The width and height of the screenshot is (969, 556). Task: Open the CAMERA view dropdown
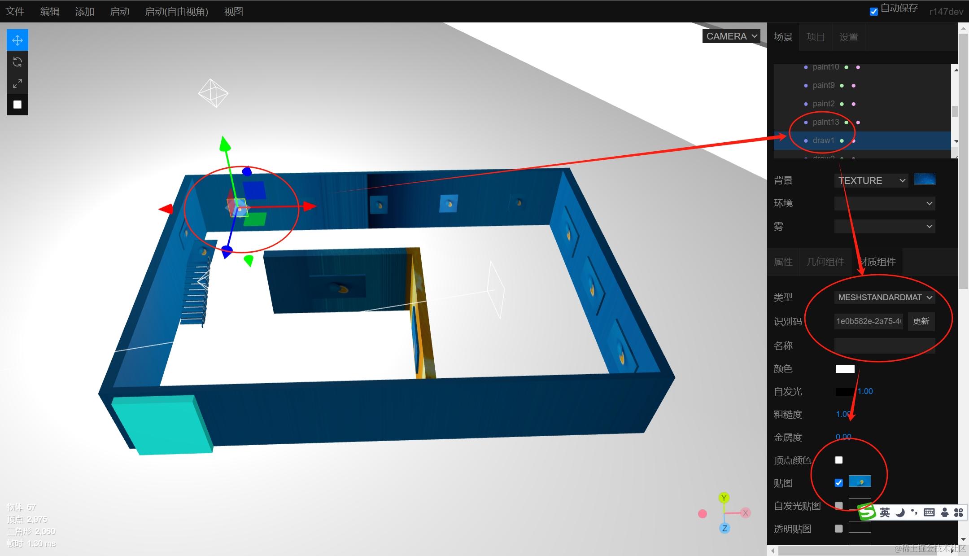(731, 36)
